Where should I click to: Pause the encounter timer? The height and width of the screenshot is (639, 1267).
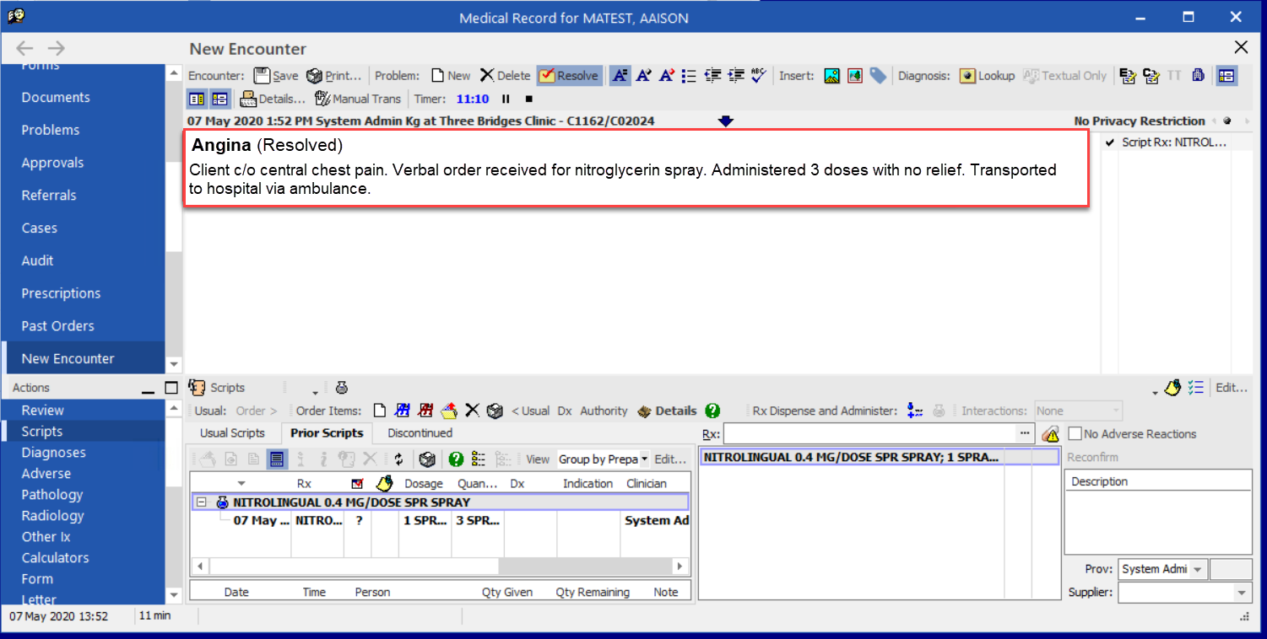(506, 99)
